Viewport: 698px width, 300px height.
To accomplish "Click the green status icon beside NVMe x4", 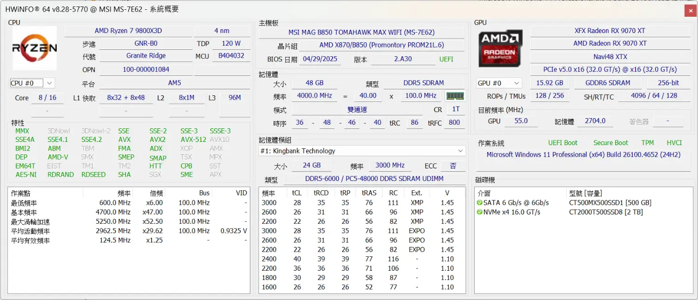I will (x=479, y=212).
